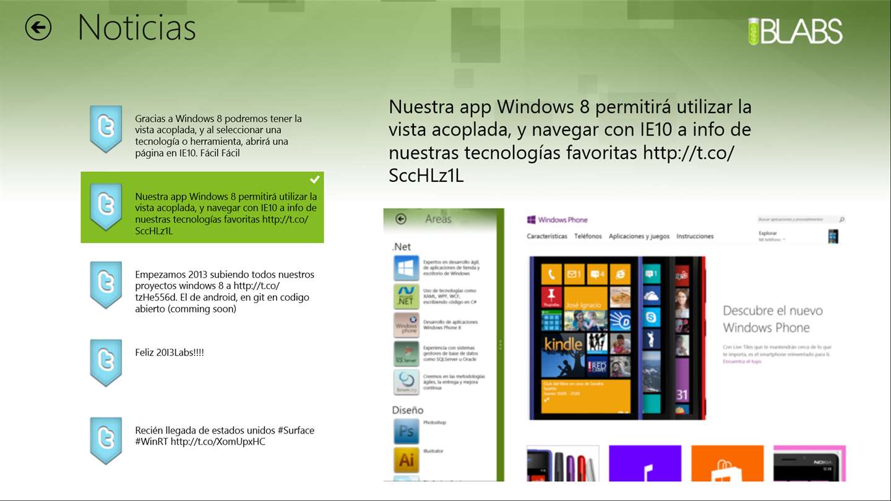891x501 pixels.
Task: Click the snapped view divider handle dots
Action: (x=500, y=345)
